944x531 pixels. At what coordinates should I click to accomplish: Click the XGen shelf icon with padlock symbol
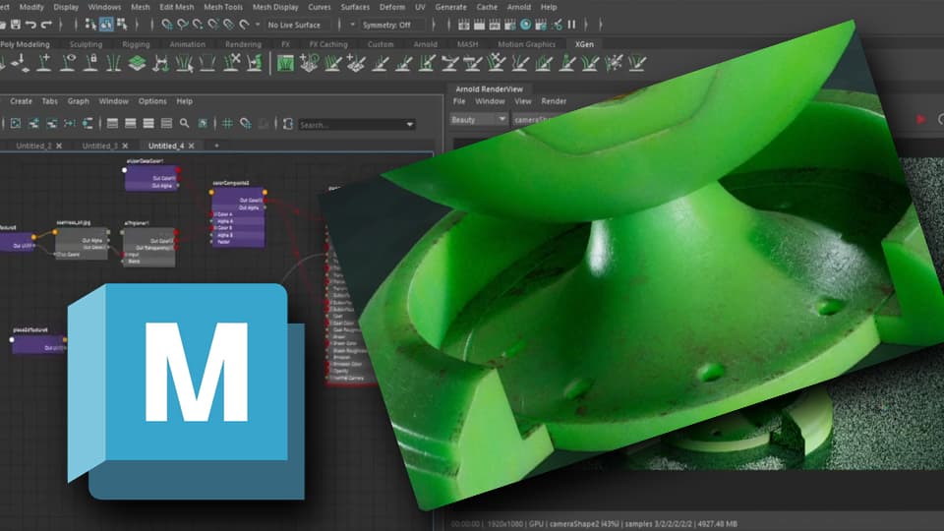click(x=90, y=63)
